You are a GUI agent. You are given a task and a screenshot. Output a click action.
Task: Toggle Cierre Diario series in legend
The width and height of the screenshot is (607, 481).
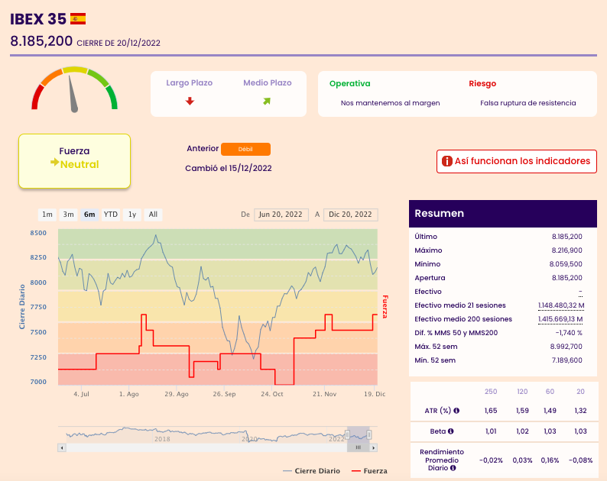click(x=312, y=471)
